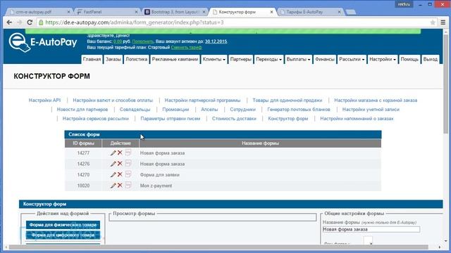The height and width of the screenshot is (253, 451).
Task: Click the document icon in row 10020
Action: coord(128,185)
